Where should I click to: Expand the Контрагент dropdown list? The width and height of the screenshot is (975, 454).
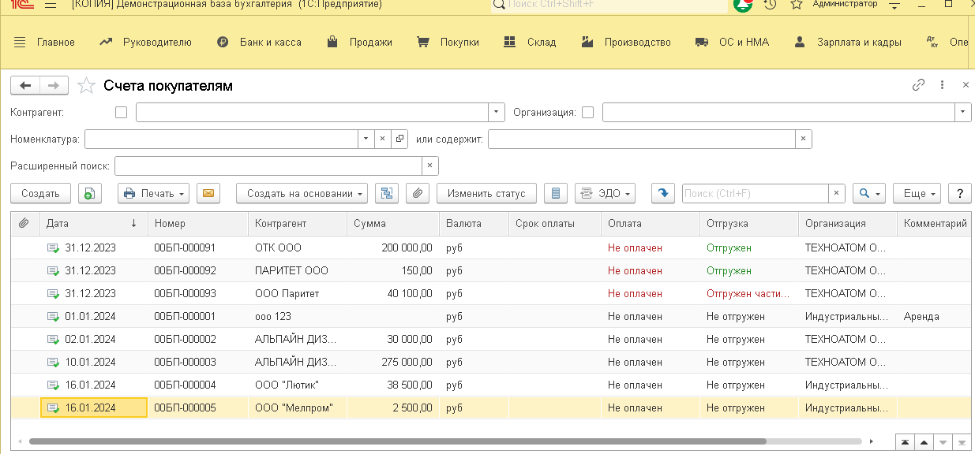tap(497, 112)
